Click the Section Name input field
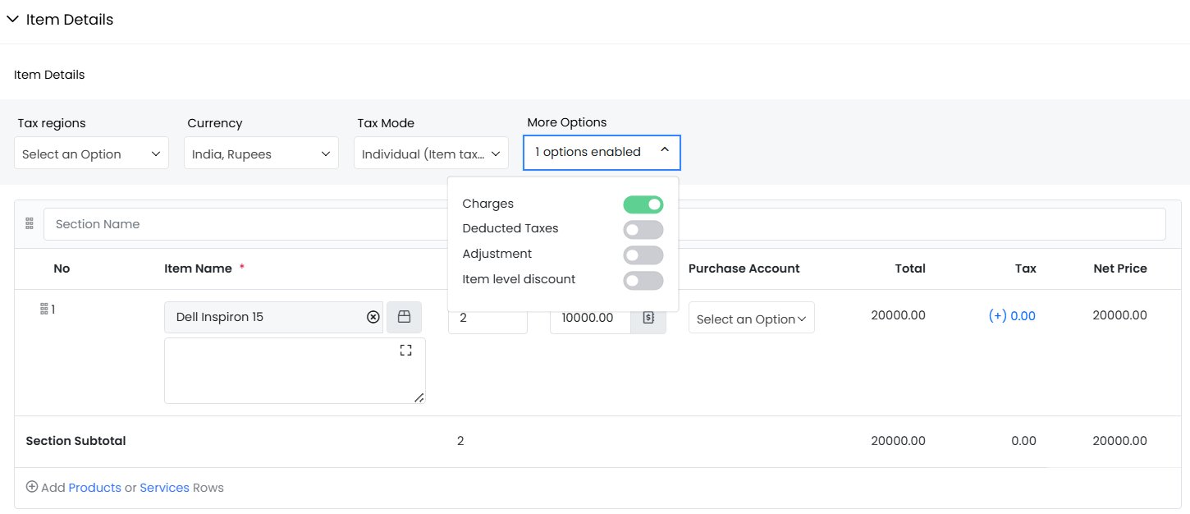The width and height of the screenshot is (1190, 514). point(246,224)
